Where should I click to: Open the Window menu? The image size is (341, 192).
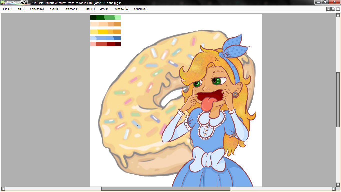point(122,9)
